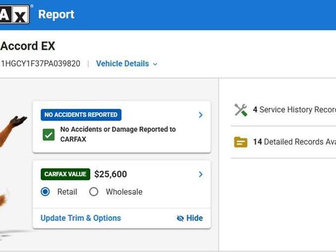Click the yellow detailed records folder icon

coord(240,142)
